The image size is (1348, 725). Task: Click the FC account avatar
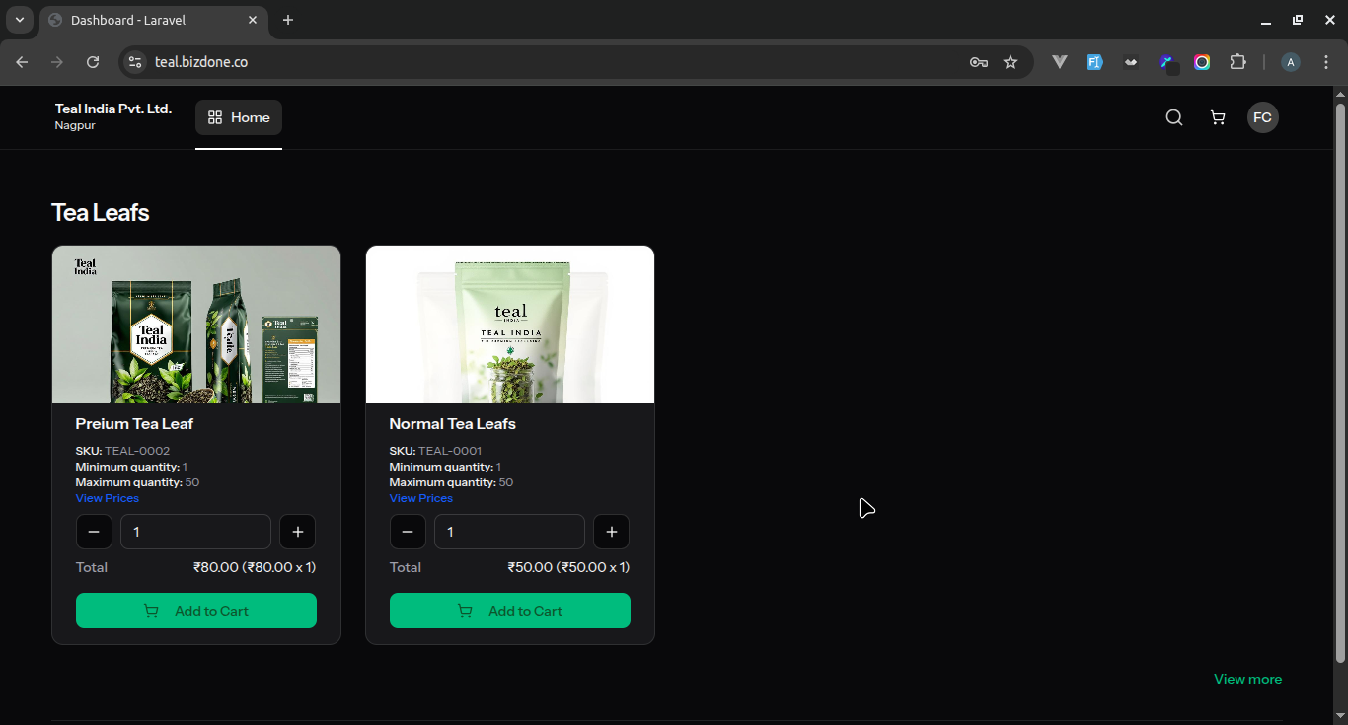pos(1263,117)
